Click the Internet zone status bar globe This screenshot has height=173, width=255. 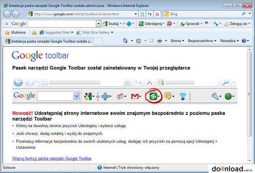[x=99, y=167]
